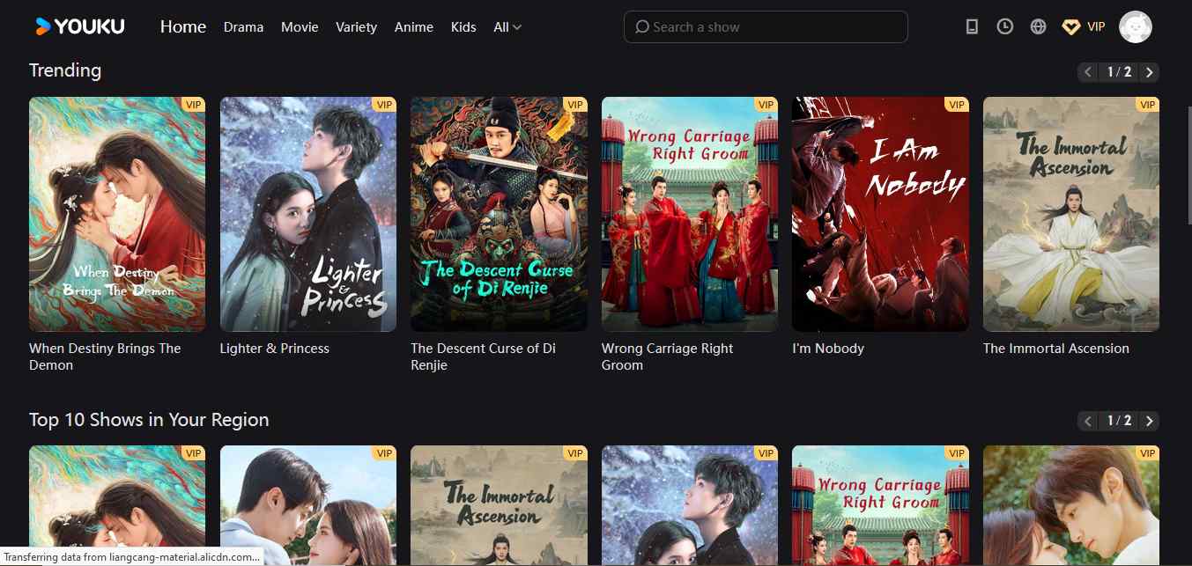Open the Variety category
Viewport: 1192px width, 566px height.
point(356,27)
